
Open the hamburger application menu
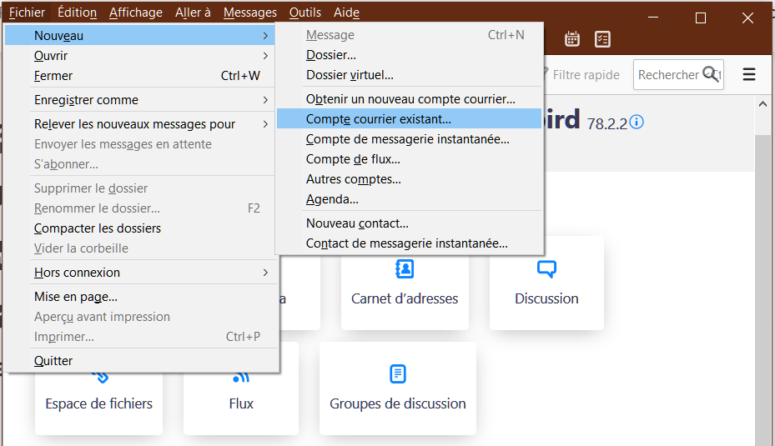point(748,75)
